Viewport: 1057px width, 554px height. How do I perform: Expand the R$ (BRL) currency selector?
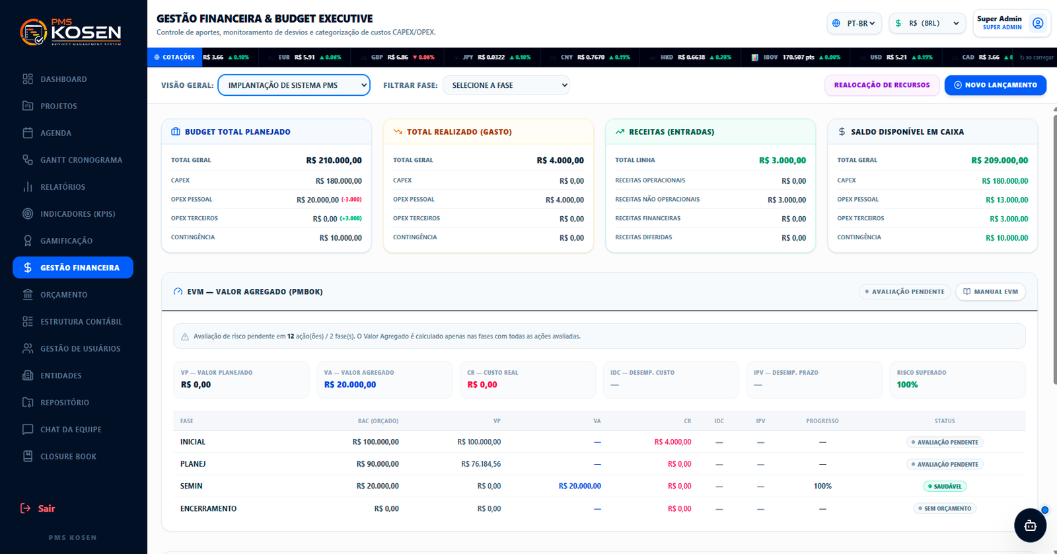pyautogui.click(x=928, y=23)
